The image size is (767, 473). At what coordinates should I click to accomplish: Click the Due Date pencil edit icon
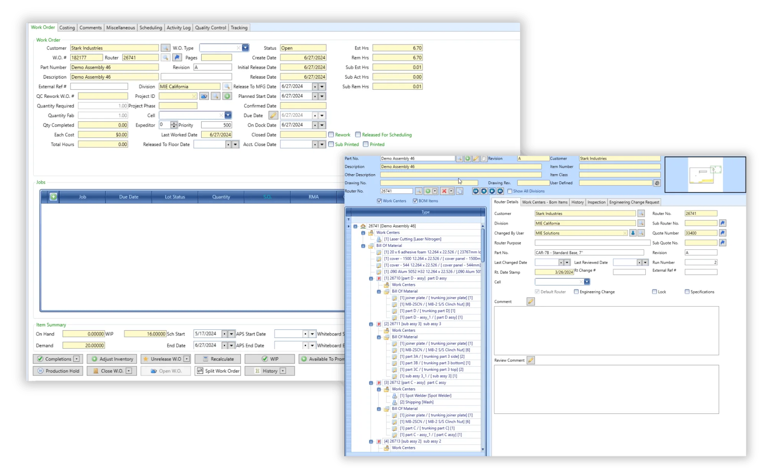(x=273, y=115)
